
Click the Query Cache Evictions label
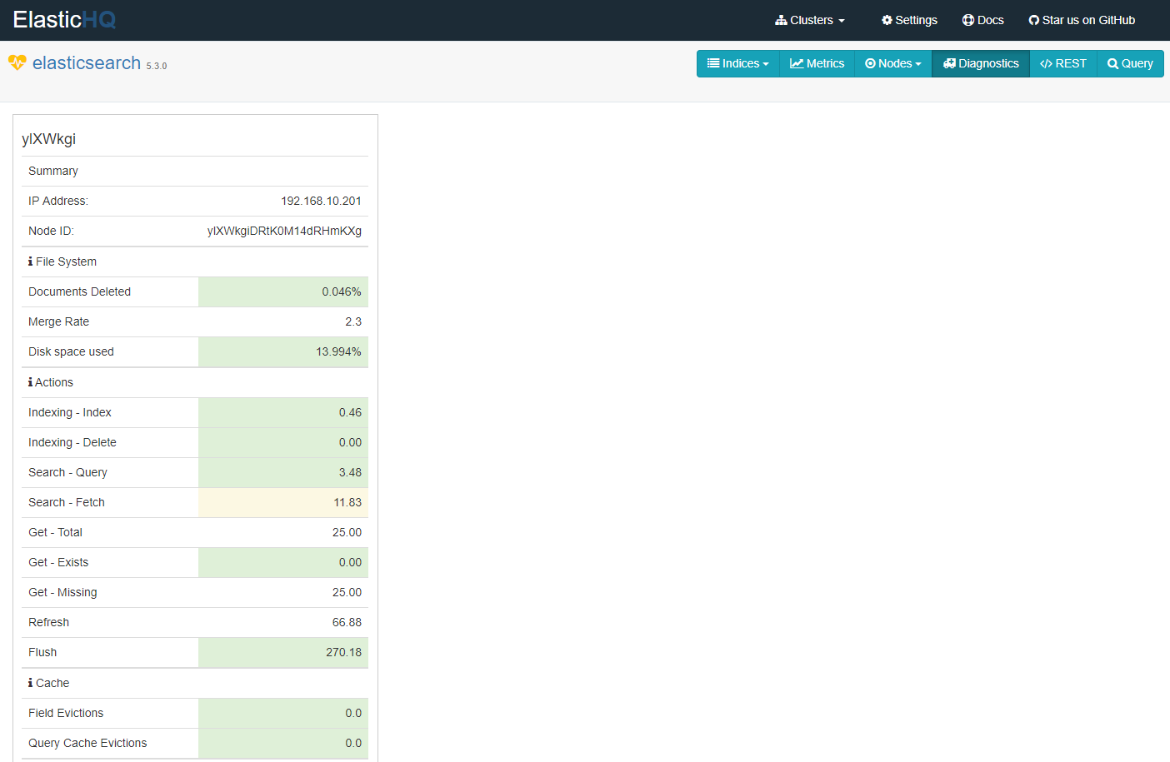point(87,743)
